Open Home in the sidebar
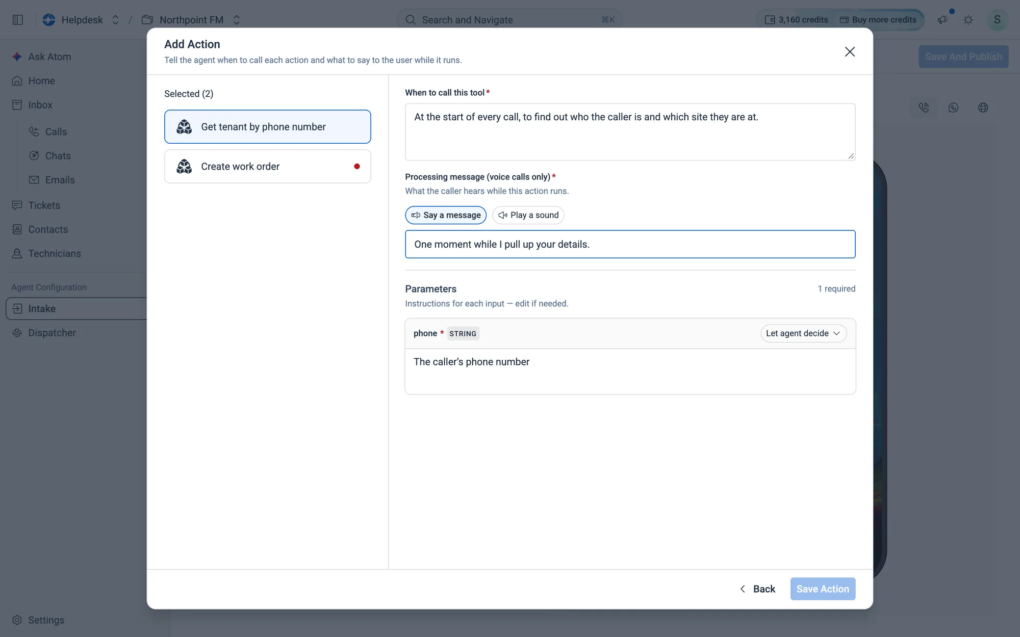 (41, 81)
